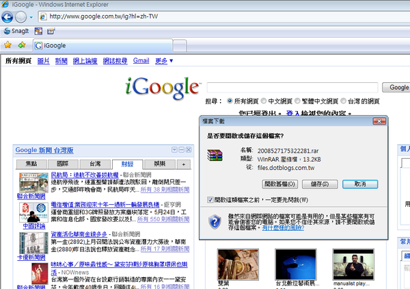Open the 資產活化華南金錢多多 headline
This screenshot has width=410, height=289.
click(x=79, y=234)
